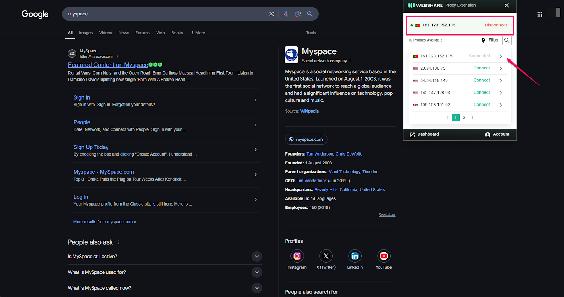Image resolution: width=564 pixels, height=297 pixels.
Task: Open Webshare Dashboard
Action: coord(424,134)
